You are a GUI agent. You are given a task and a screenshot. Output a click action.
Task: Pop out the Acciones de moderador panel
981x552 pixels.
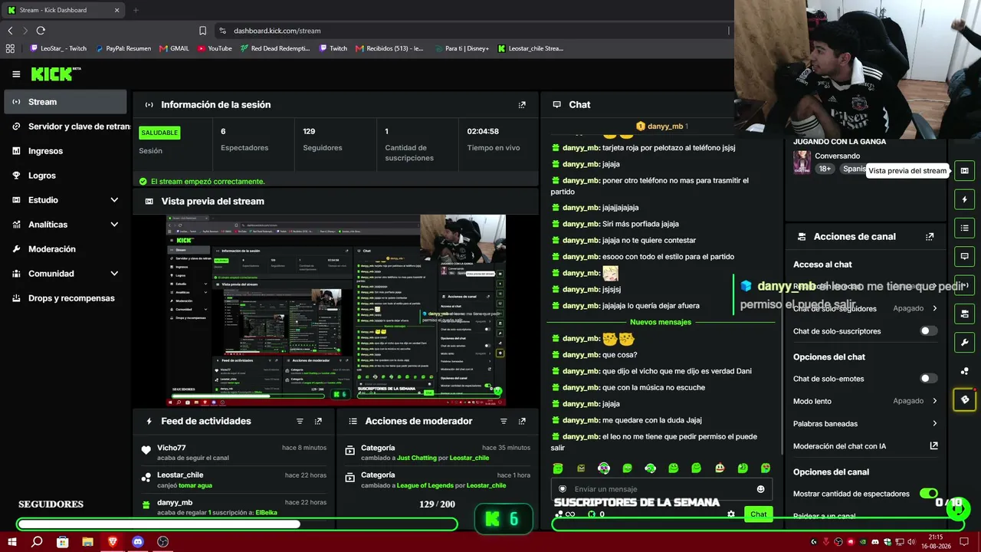pos(522,422)
